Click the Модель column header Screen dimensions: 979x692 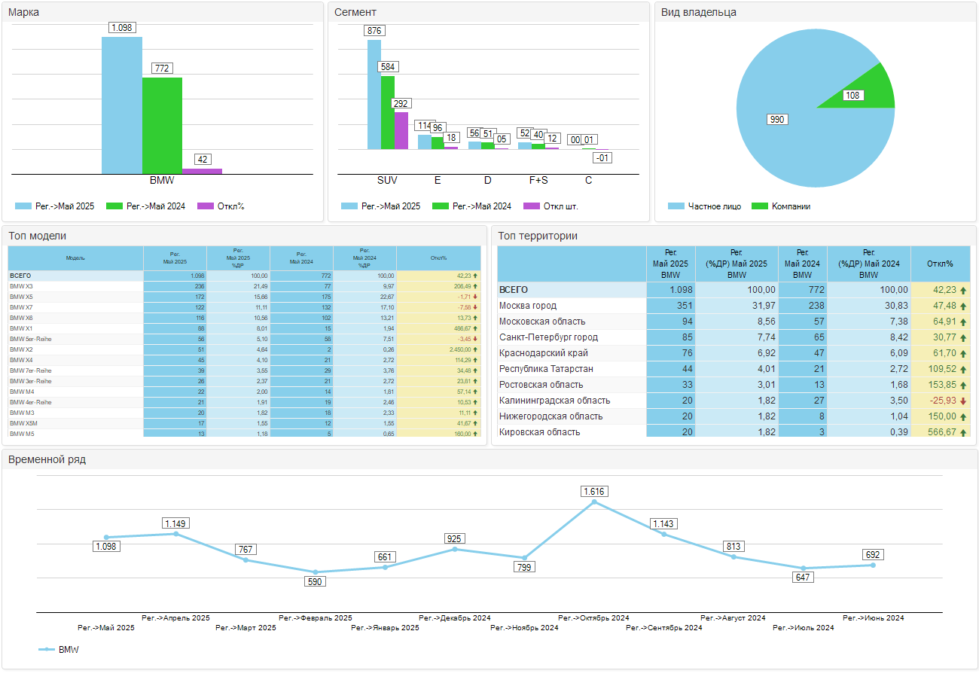click(x=75, y=258)
